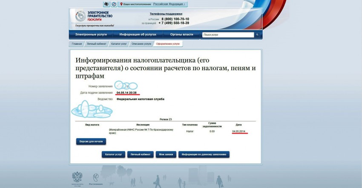Click the Russian coat of arms logo
Viewport: 362px width, 188px height.
coord(78,178)
